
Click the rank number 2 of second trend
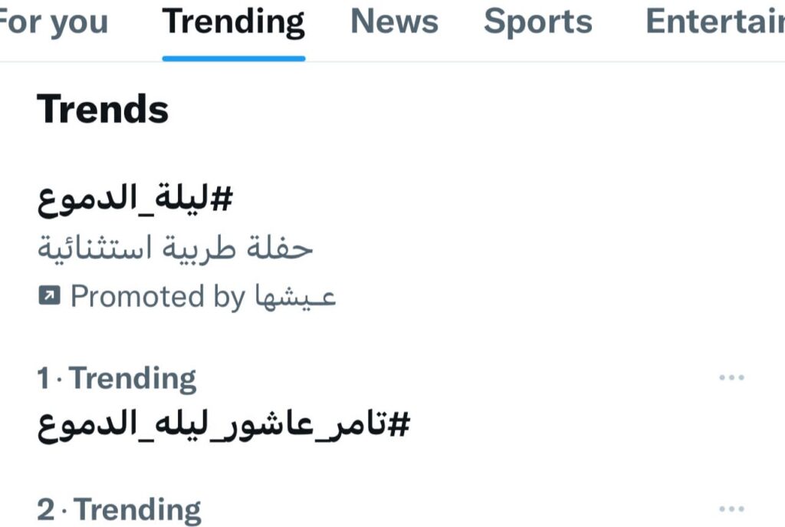pyautogui.click(x=46, y=509)
